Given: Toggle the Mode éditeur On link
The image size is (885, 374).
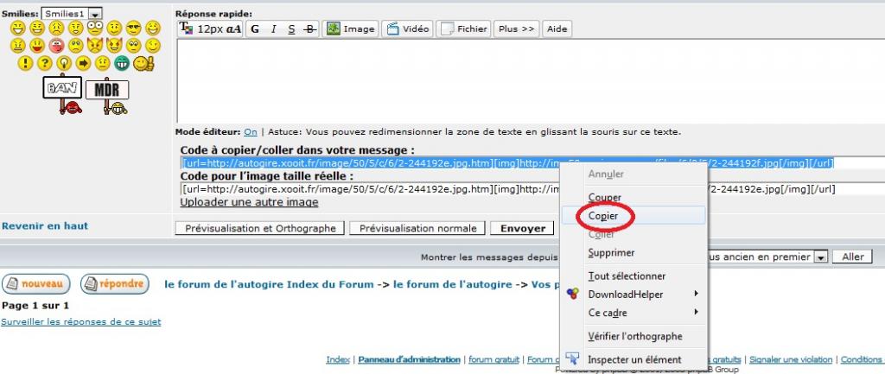Looking at the screenshot, I should 250,132.
